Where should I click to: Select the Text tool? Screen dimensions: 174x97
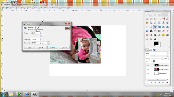coord(151,31)
